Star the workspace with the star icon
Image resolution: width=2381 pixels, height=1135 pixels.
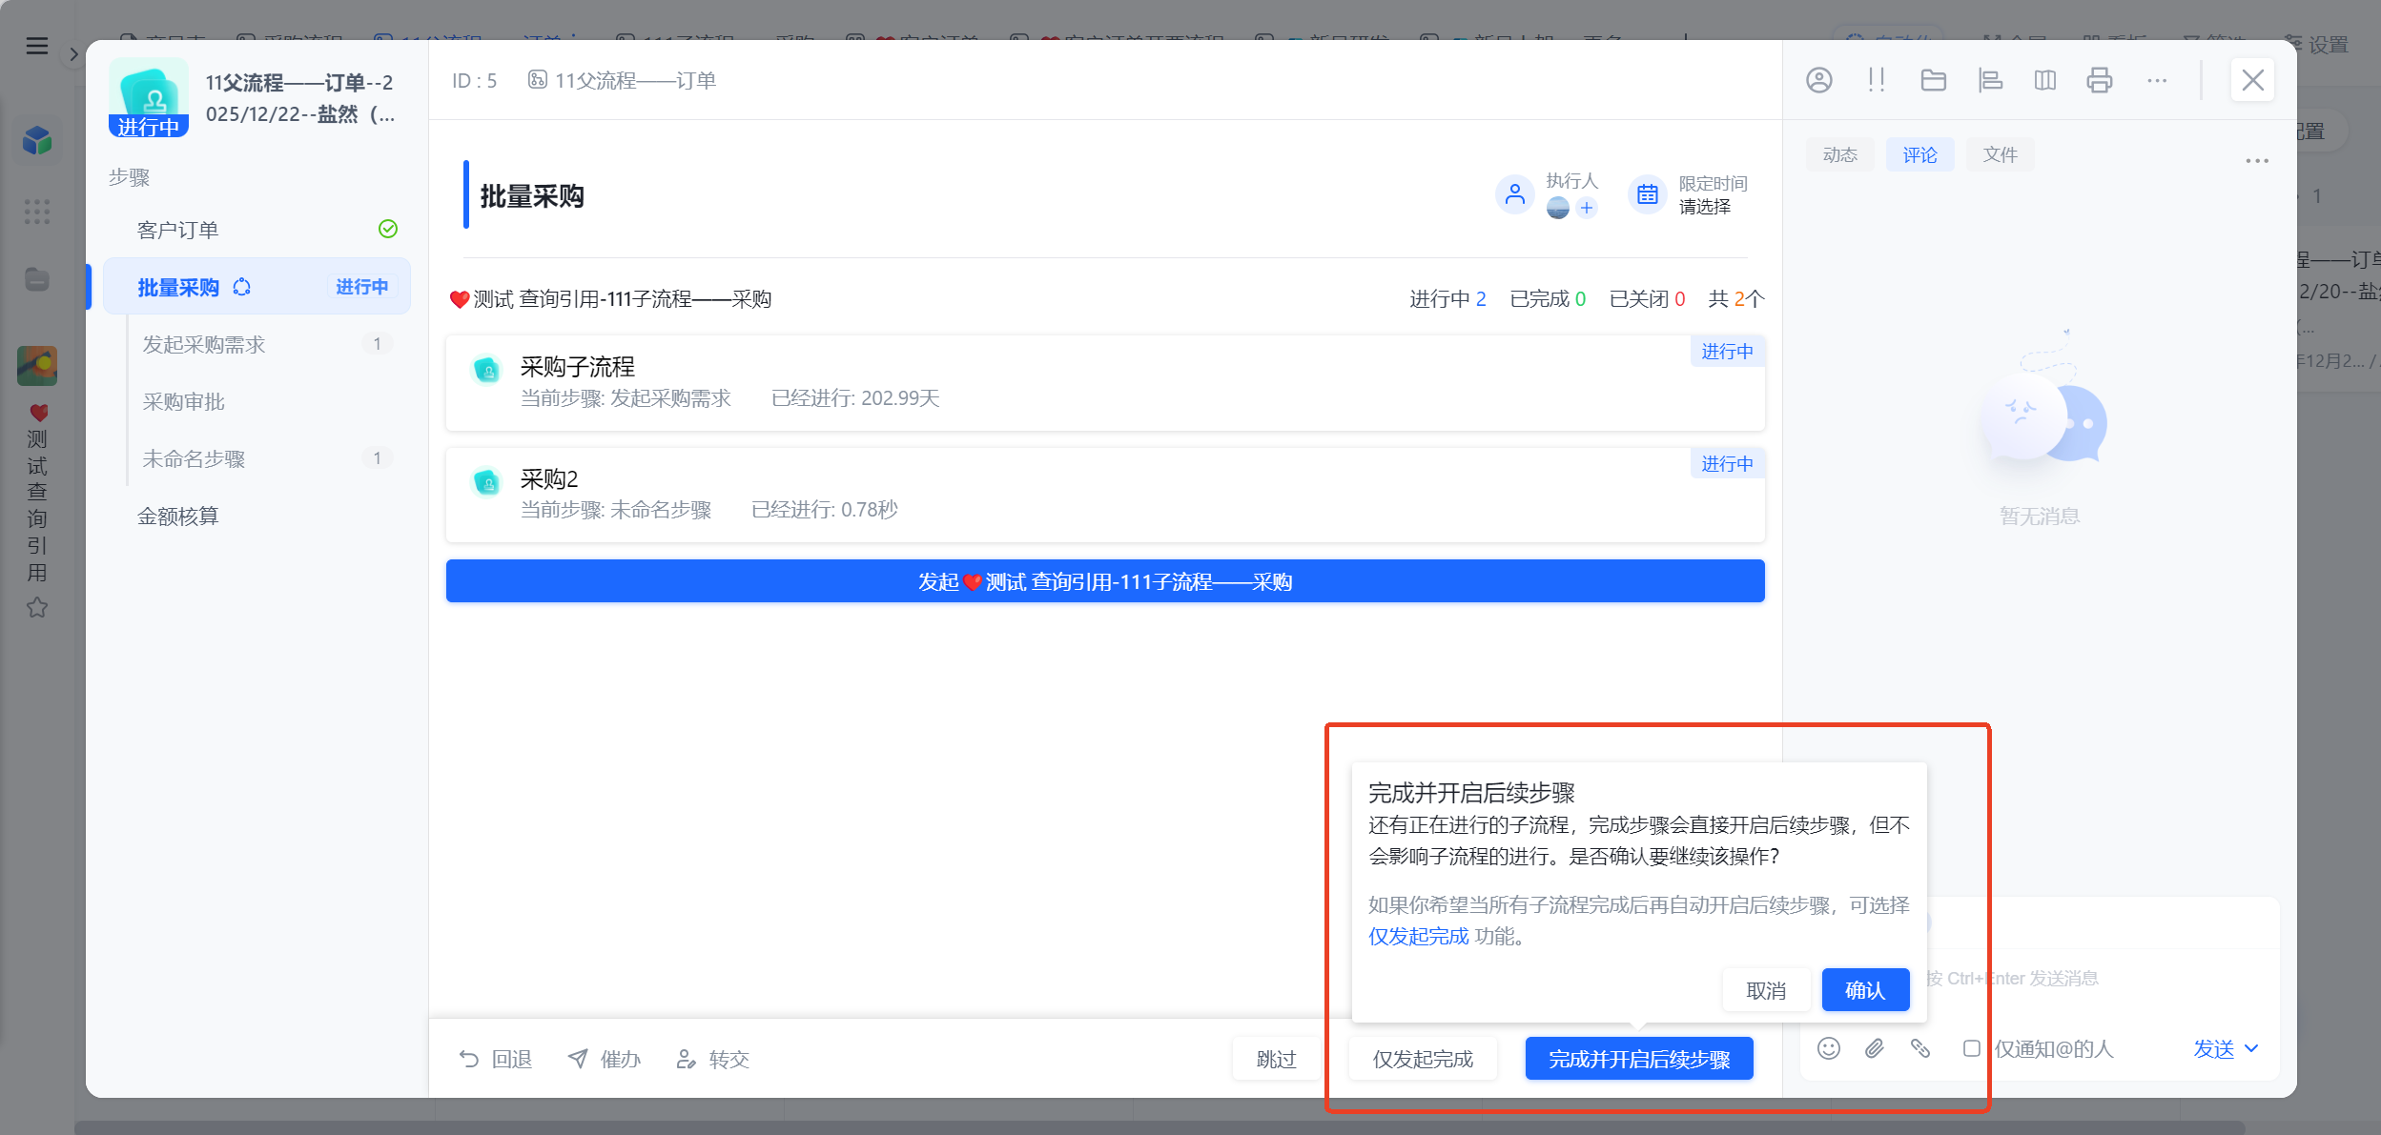coord(37,607)
